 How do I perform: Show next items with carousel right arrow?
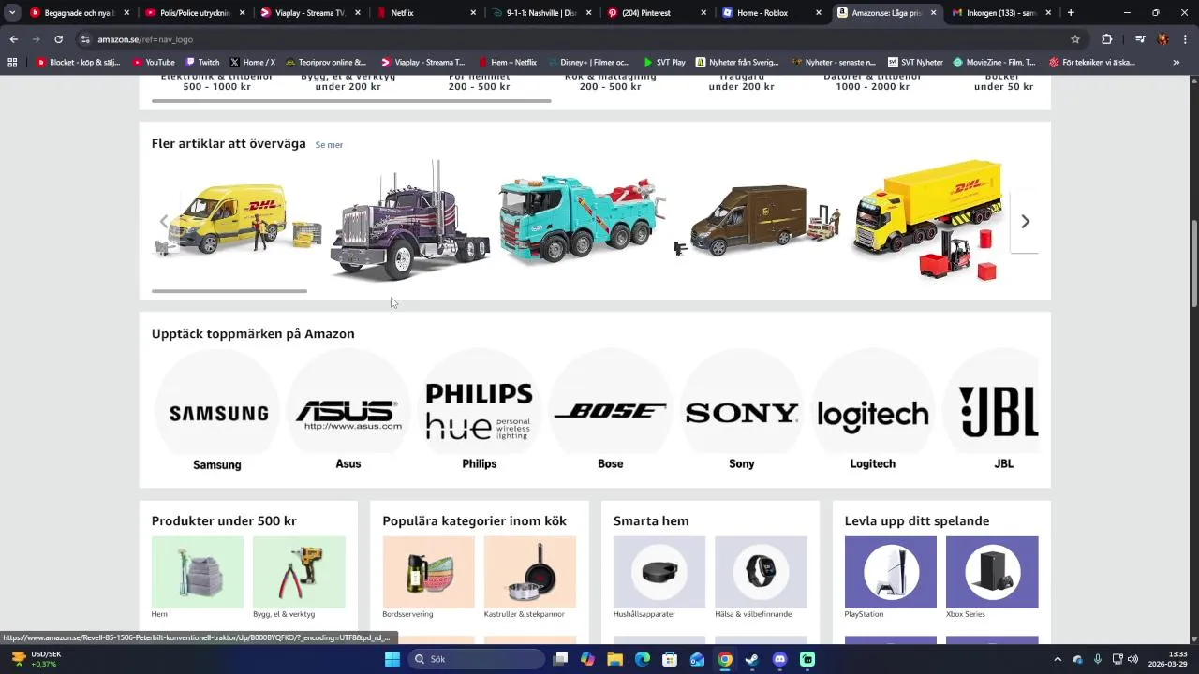point(1025,222)
